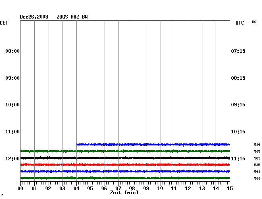Click the 589 value beside the black trace

[x=257, y=158]
